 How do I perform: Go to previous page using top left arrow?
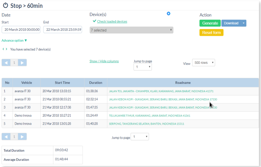click(x=6, y=62)
